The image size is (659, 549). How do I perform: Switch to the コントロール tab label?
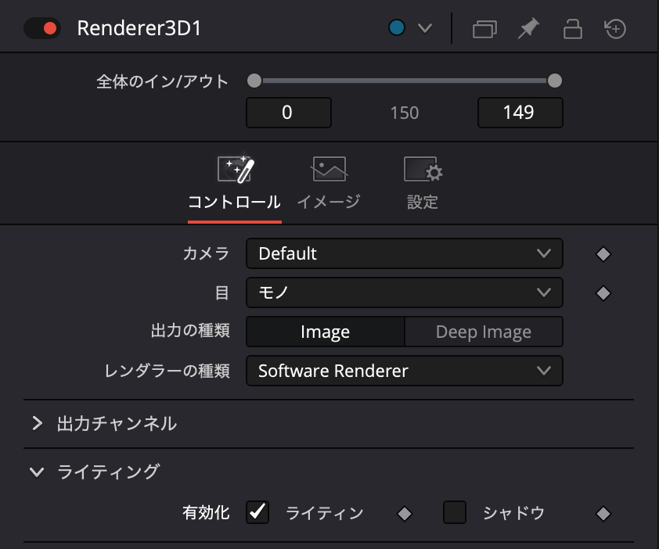235,202
